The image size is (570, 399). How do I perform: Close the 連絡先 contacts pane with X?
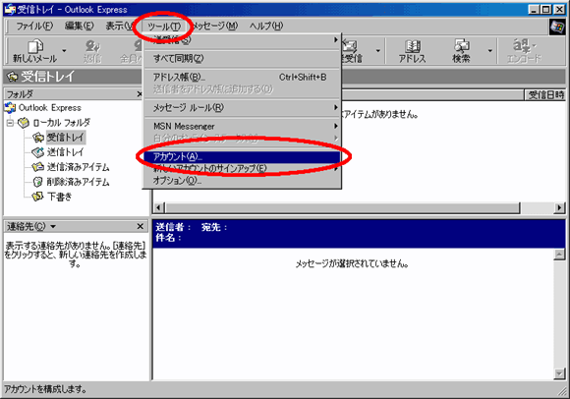(141, 226)
